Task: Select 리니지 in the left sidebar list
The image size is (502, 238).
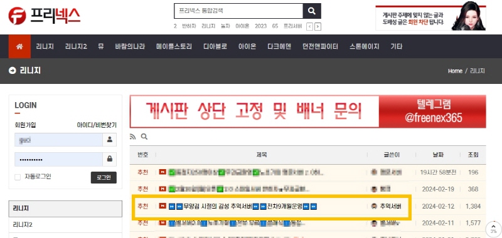Action: 65,209
